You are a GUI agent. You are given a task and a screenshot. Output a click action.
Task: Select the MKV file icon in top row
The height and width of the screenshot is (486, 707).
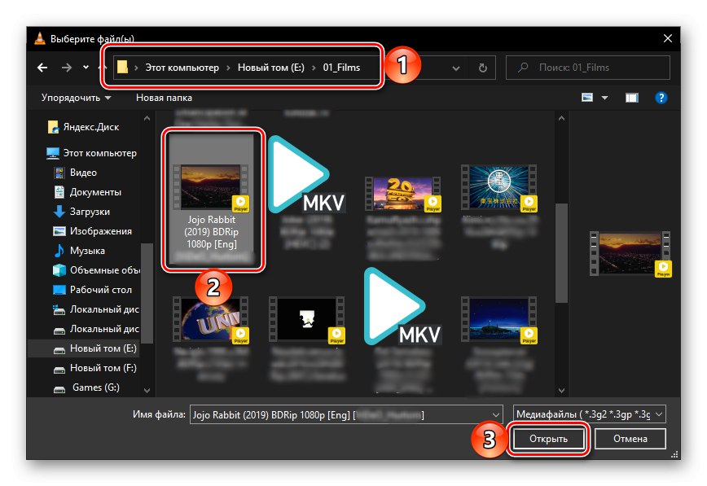pos(306,175)
